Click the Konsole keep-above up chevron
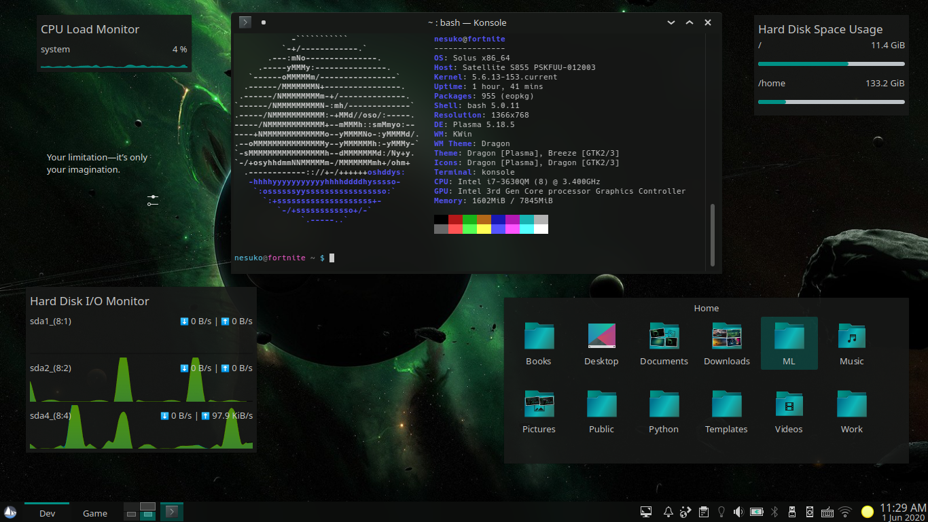Image resolution: width=928 pixels, height=522 pixels. (x=690, y=22)
